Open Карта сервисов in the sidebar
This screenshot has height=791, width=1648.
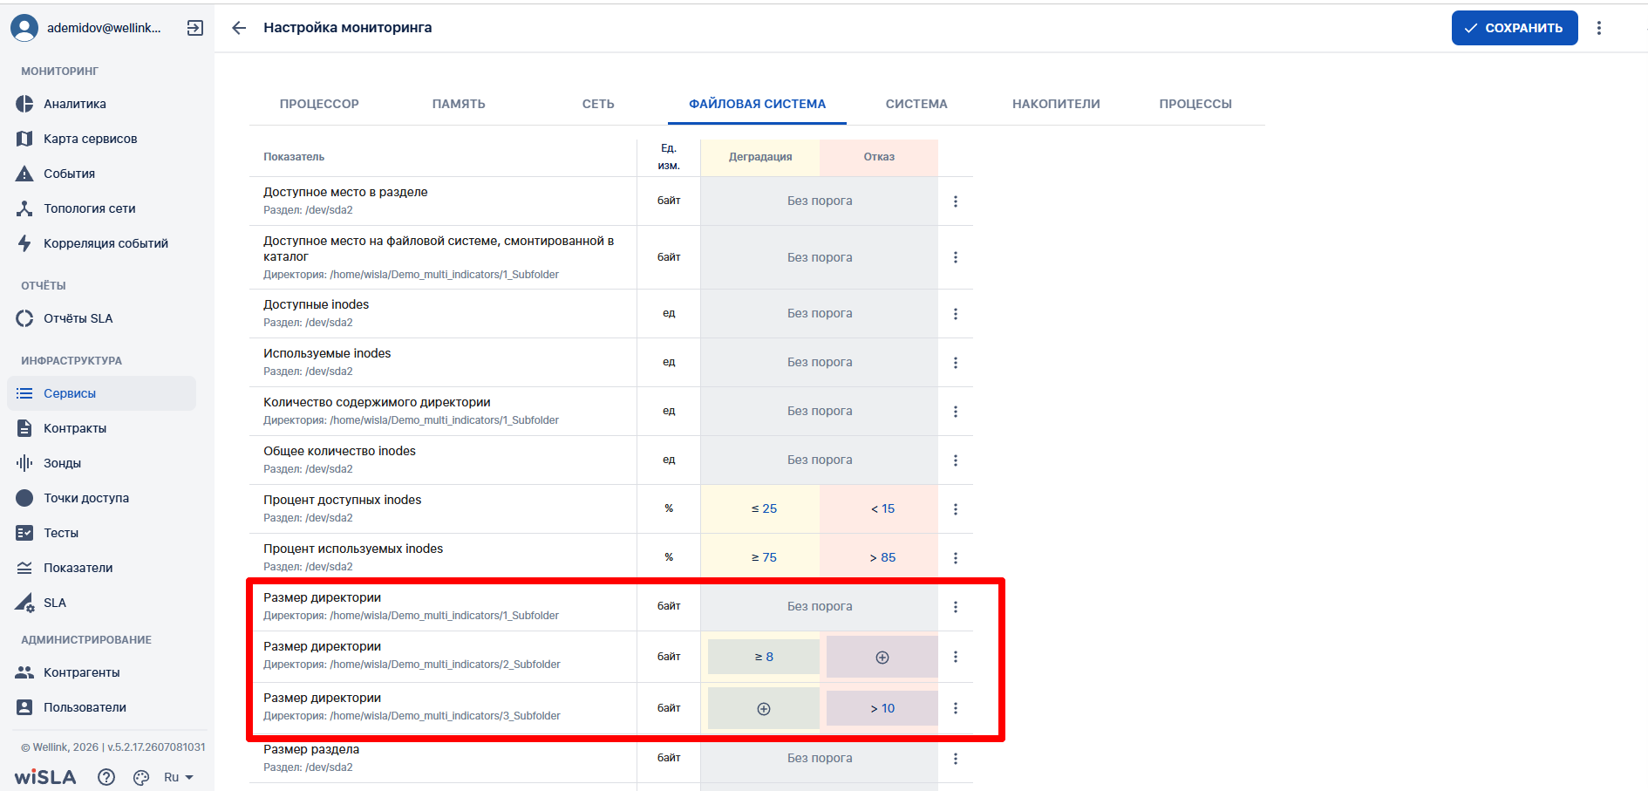coord(101,139)
